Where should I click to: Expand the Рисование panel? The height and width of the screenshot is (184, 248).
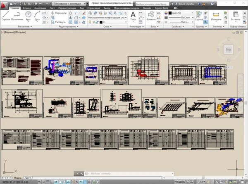click(x=25, y=26)
